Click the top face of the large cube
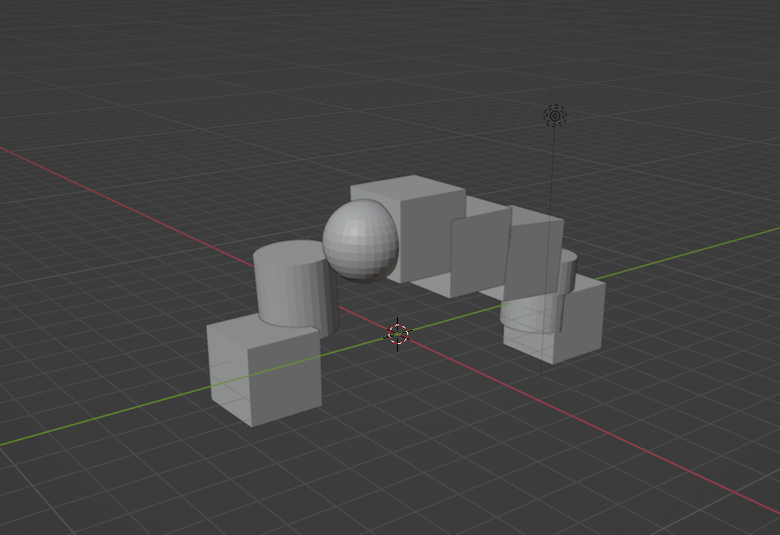 click(x=408, y=188)
